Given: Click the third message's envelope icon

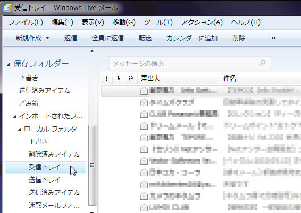Looking at the screenshot, I should 144,114.
